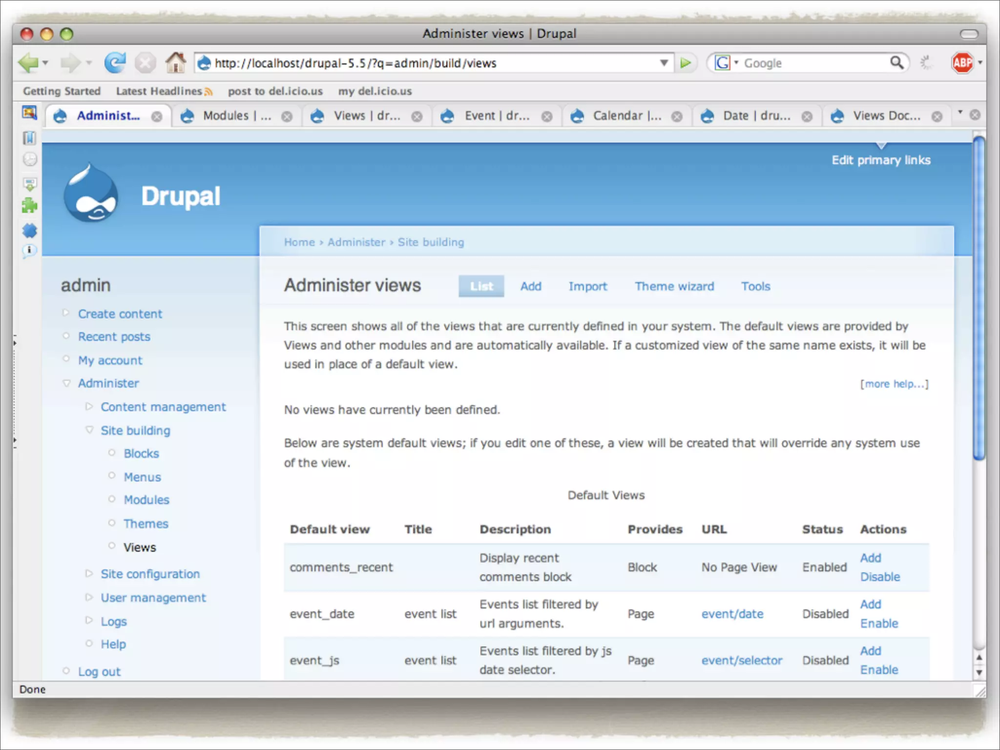Click the top sidebar picture panel icon
Image resolution: width=1000 pixels, height=750 pixels.
point(29,113)
